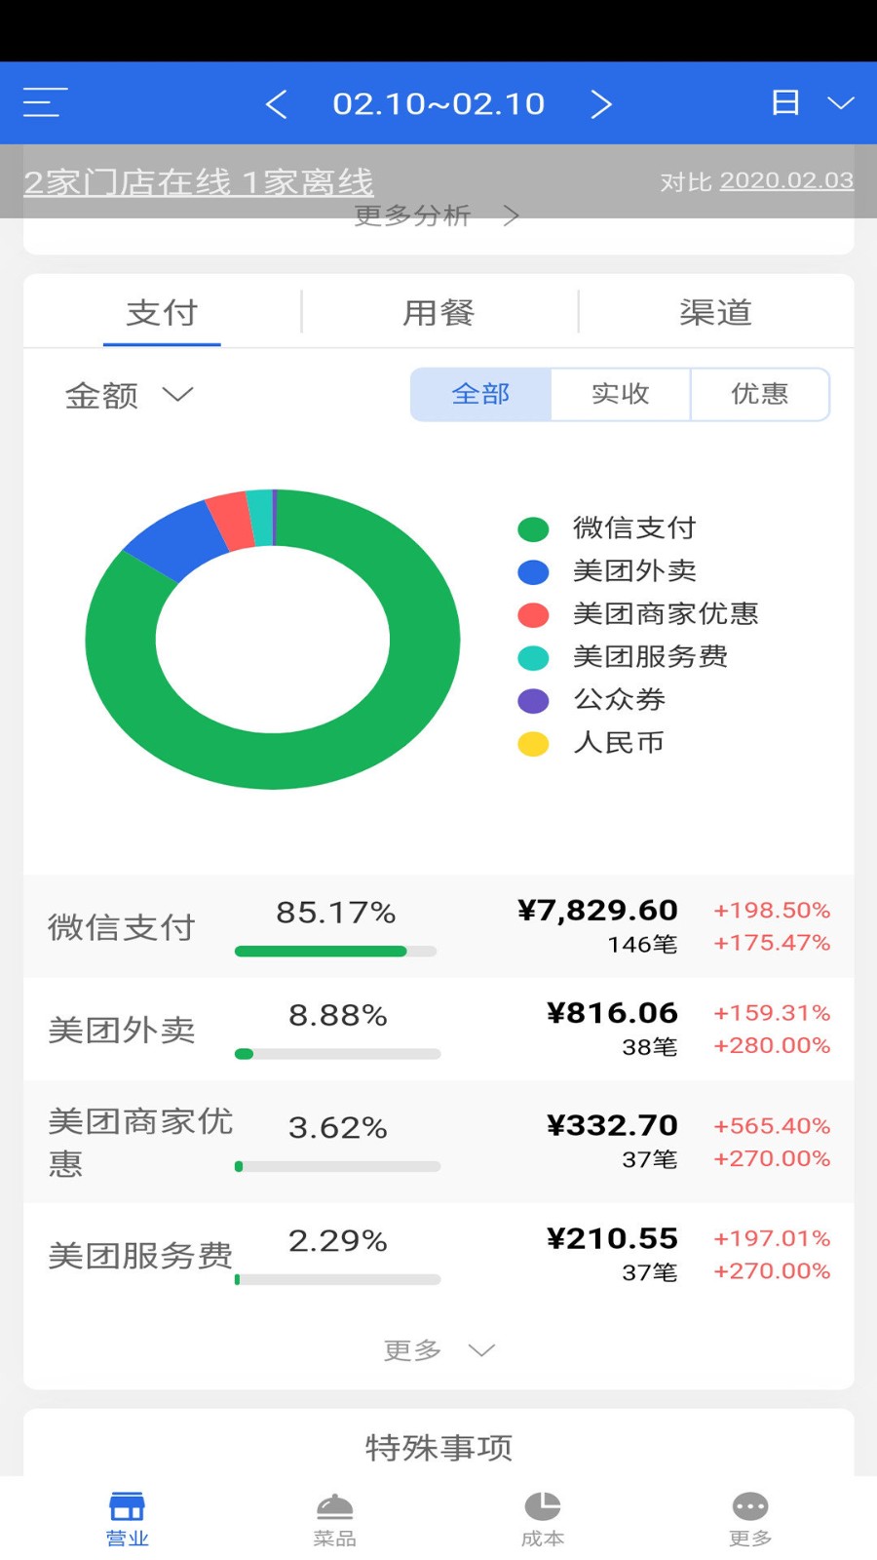
Task: Tap the 美团商家优惠 legend label
Action: pos(666,614)
